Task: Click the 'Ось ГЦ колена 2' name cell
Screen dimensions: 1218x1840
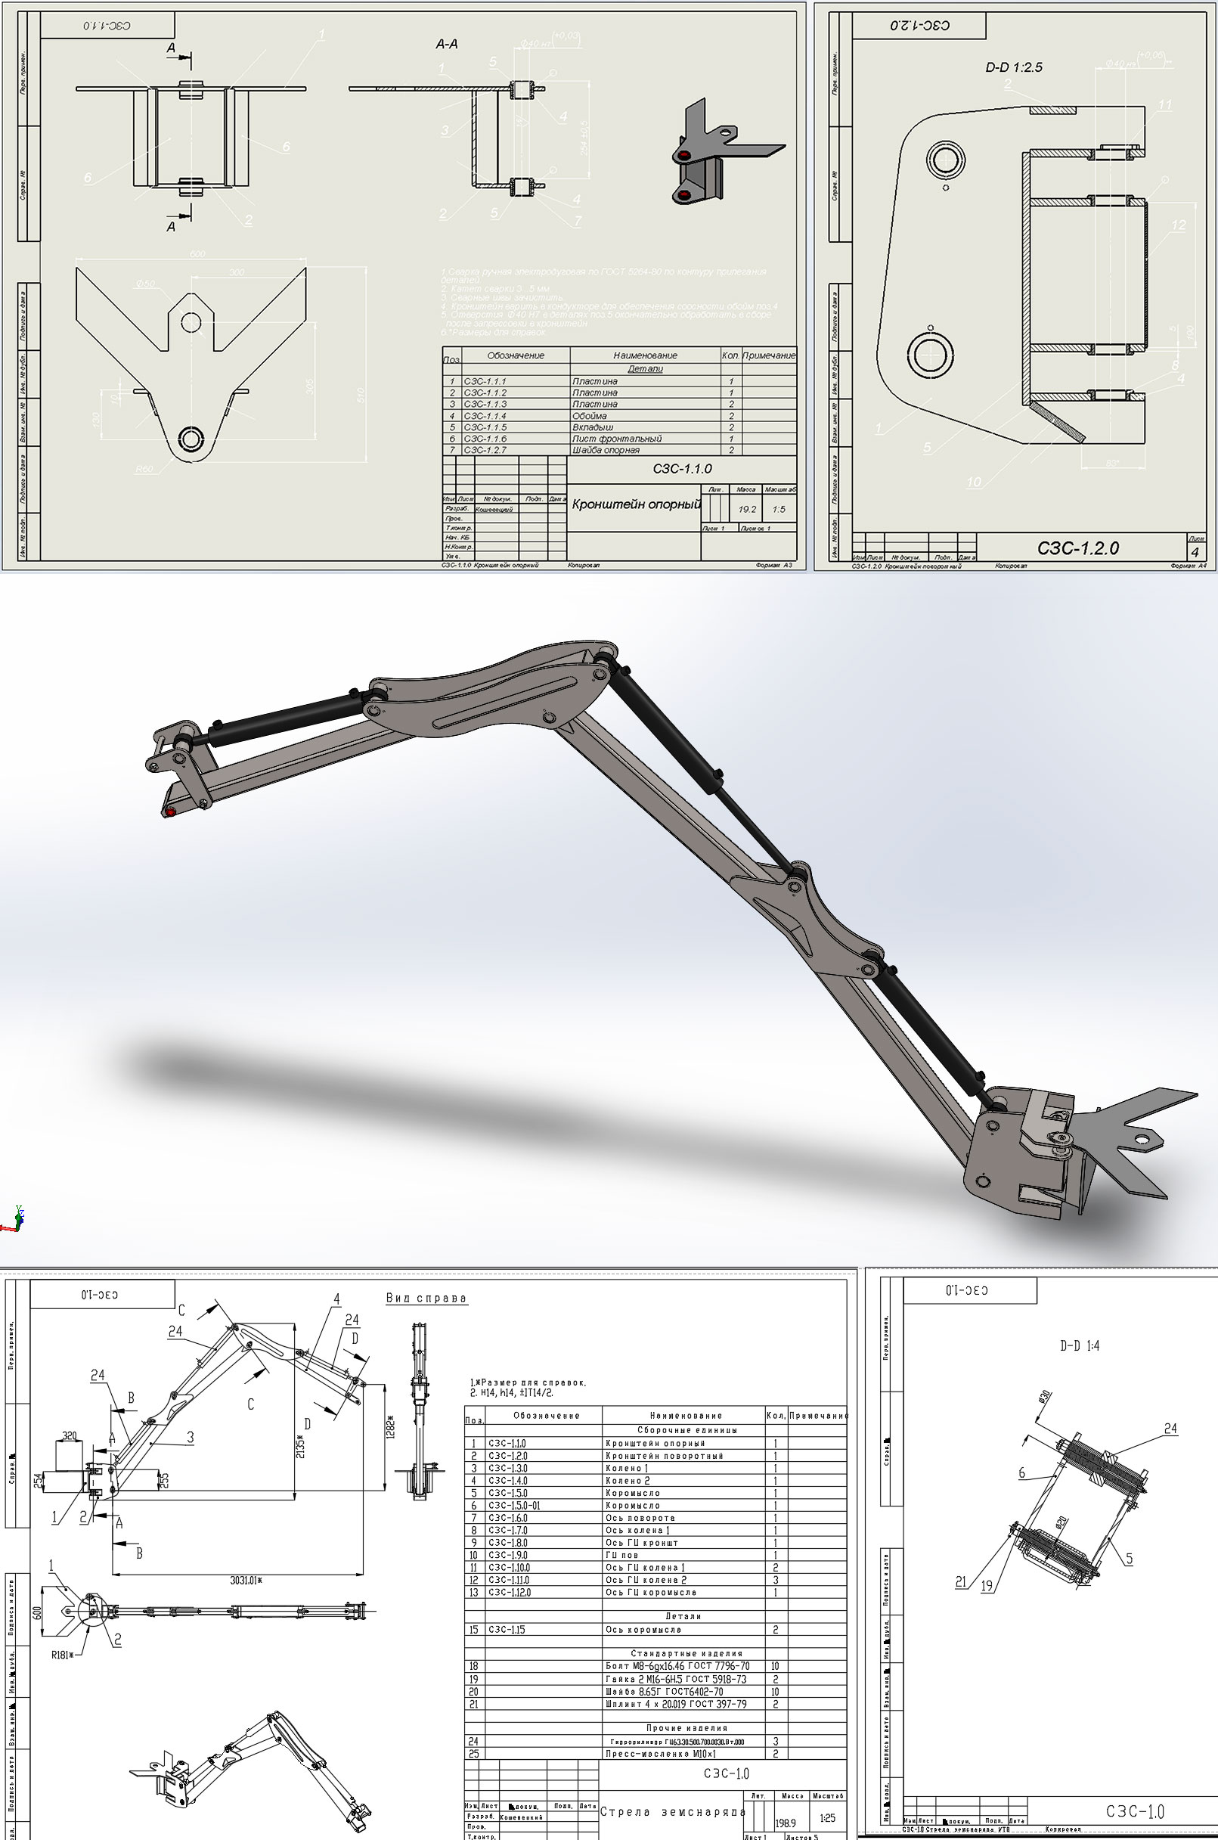Action: click(x=684, y=1580)
